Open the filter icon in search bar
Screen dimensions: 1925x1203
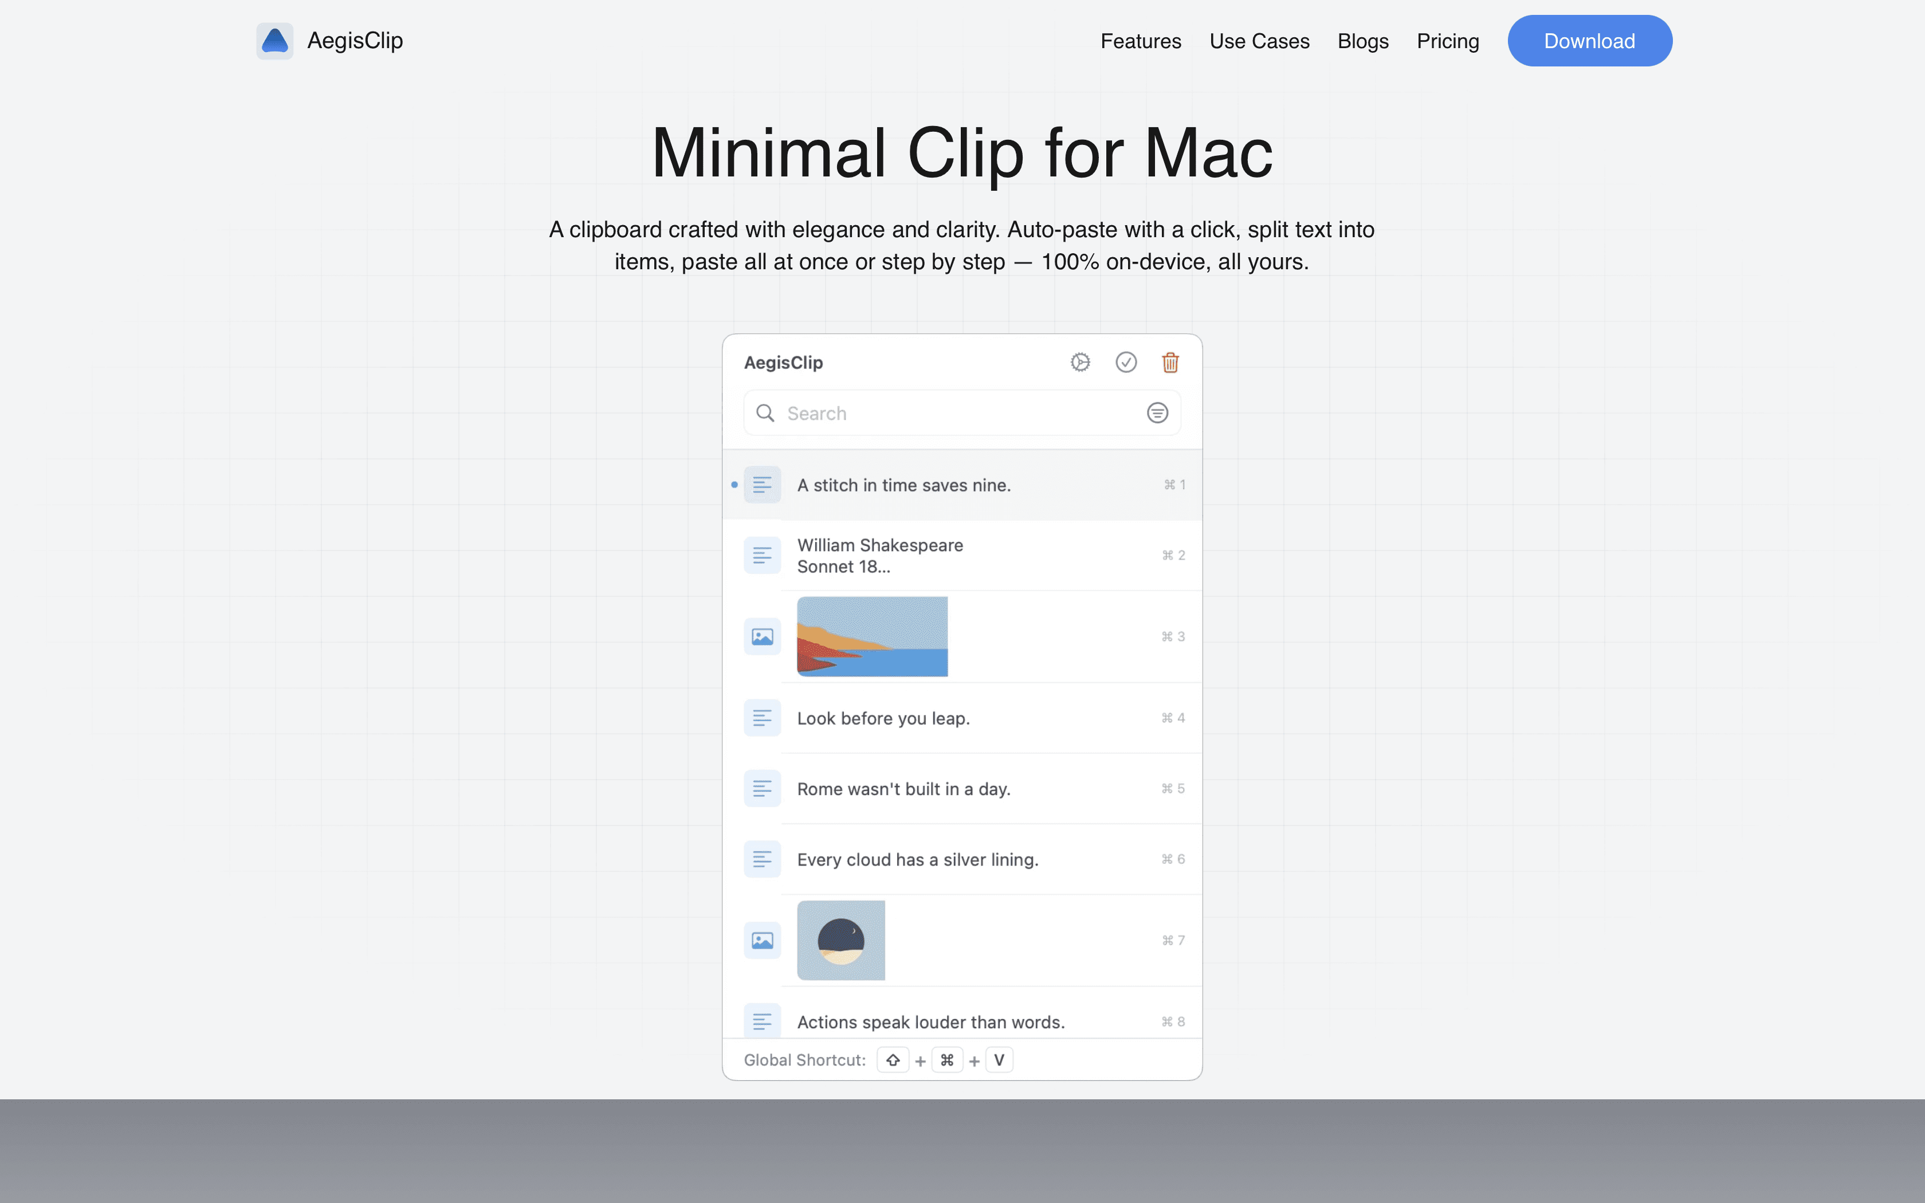[1157, 413]
